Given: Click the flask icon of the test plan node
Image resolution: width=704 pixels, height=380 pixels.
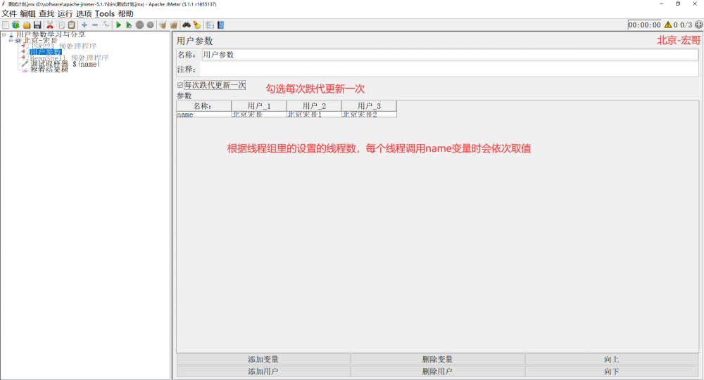Looking at the screenshot, I should click(11, 34).
